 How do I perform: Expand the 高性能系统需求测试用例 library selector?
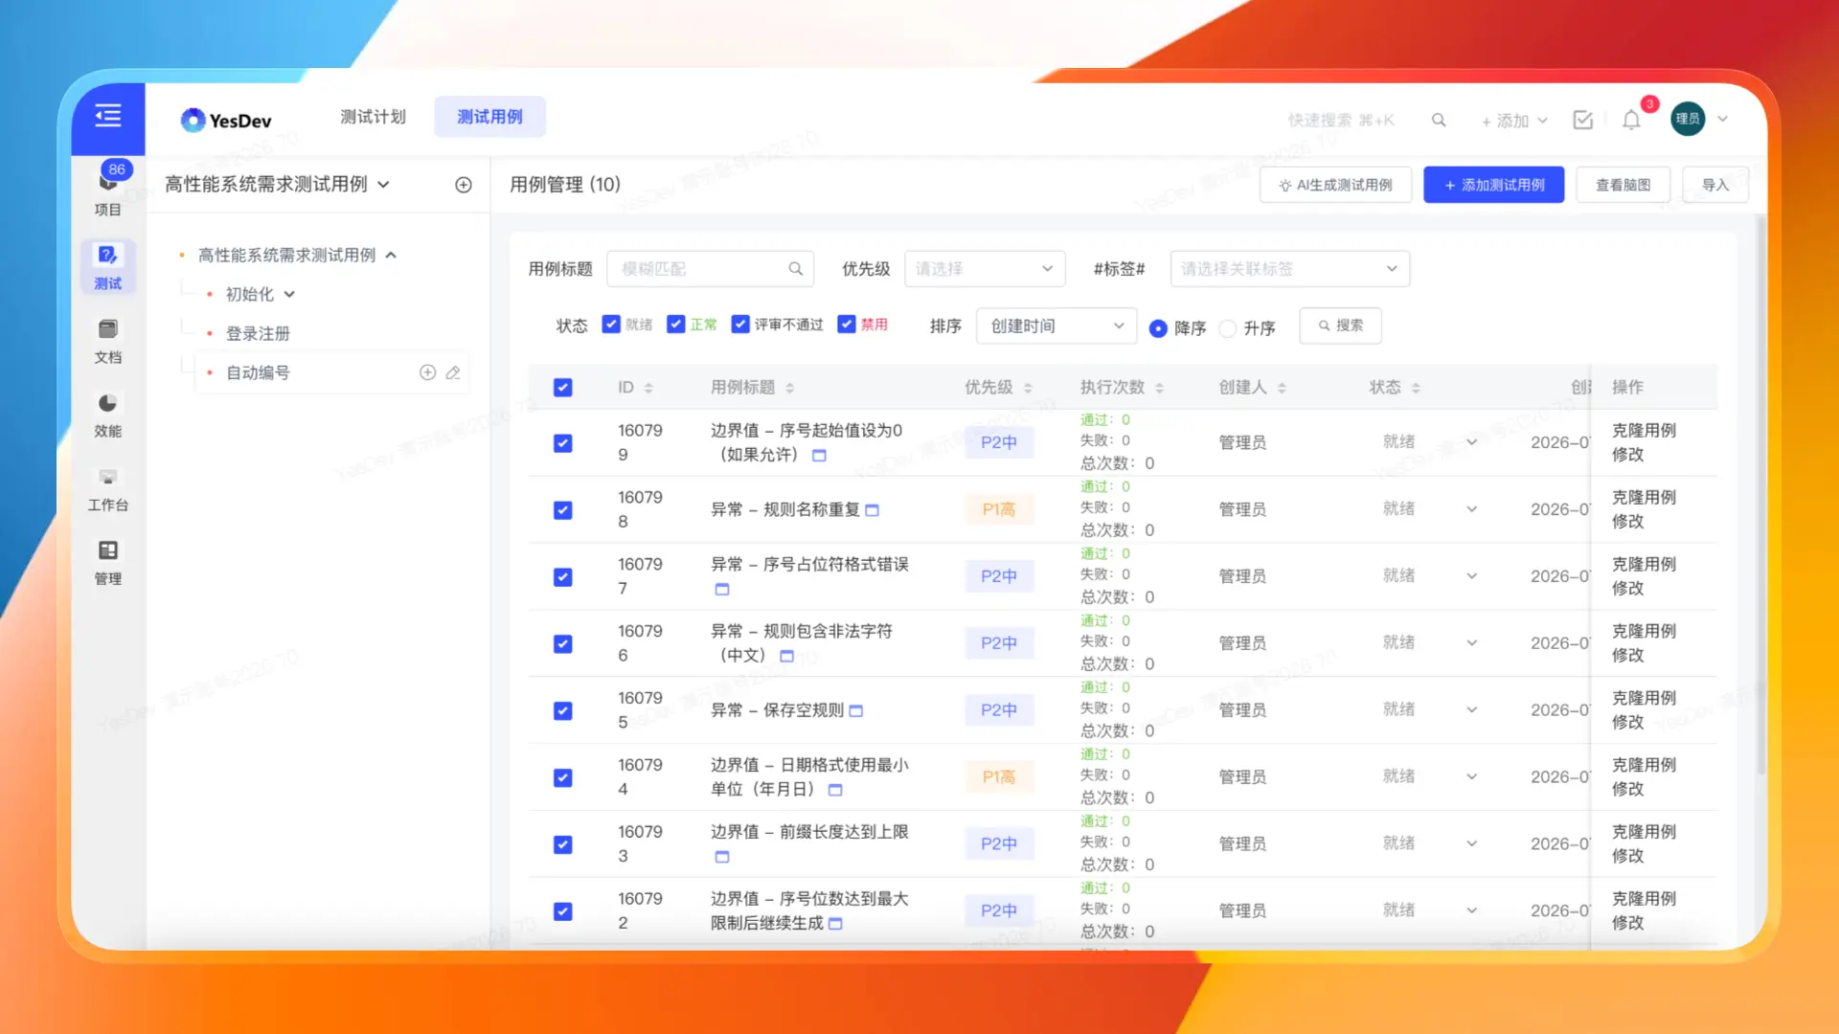383,185
